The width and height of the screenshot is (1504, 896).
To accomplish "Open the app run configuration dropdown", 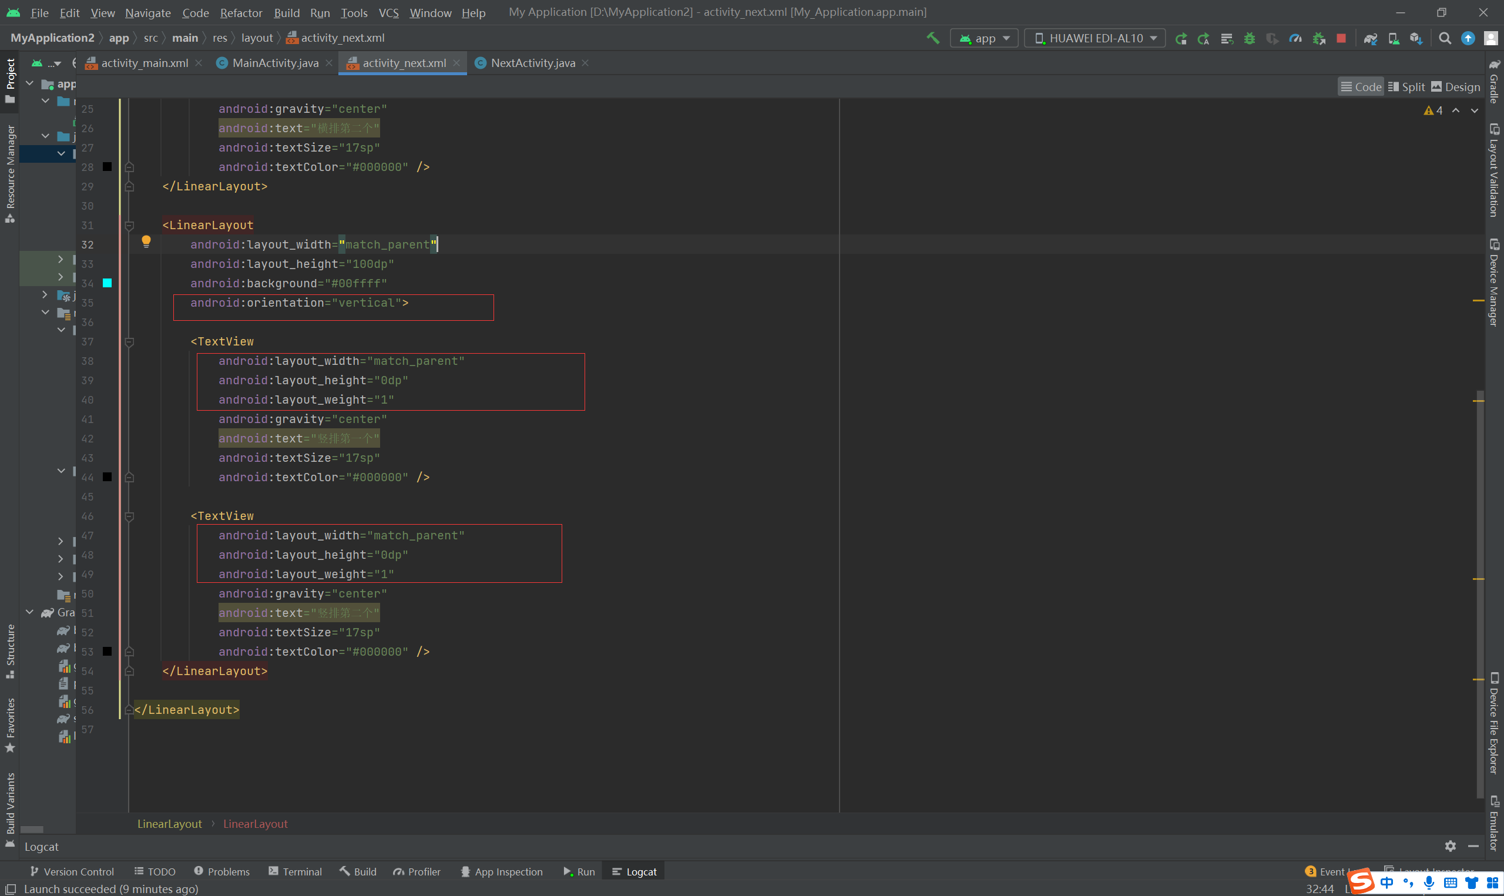I will 985,38.
